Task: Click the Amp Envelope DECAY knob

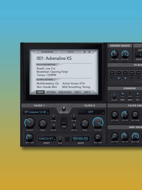Action: 125,136
